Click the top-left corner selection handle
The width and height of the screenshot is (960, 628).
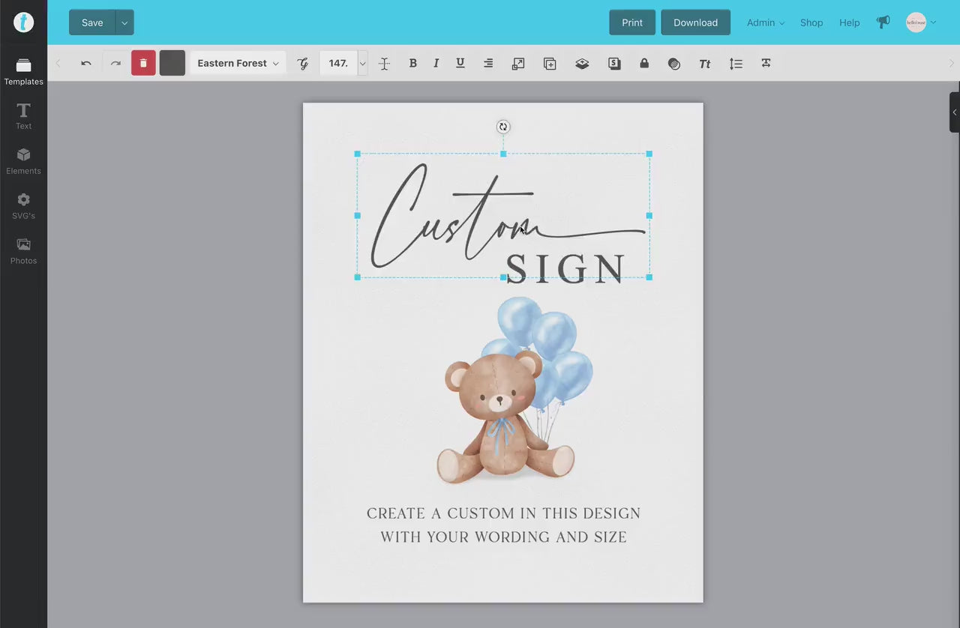pyautogui.click(x=357, y=154)
